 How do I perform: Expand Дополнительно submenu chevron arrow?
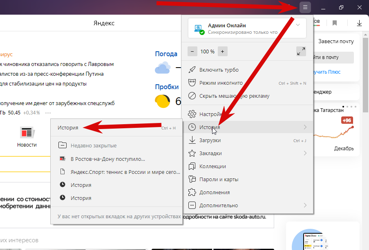tap(305, 206)
